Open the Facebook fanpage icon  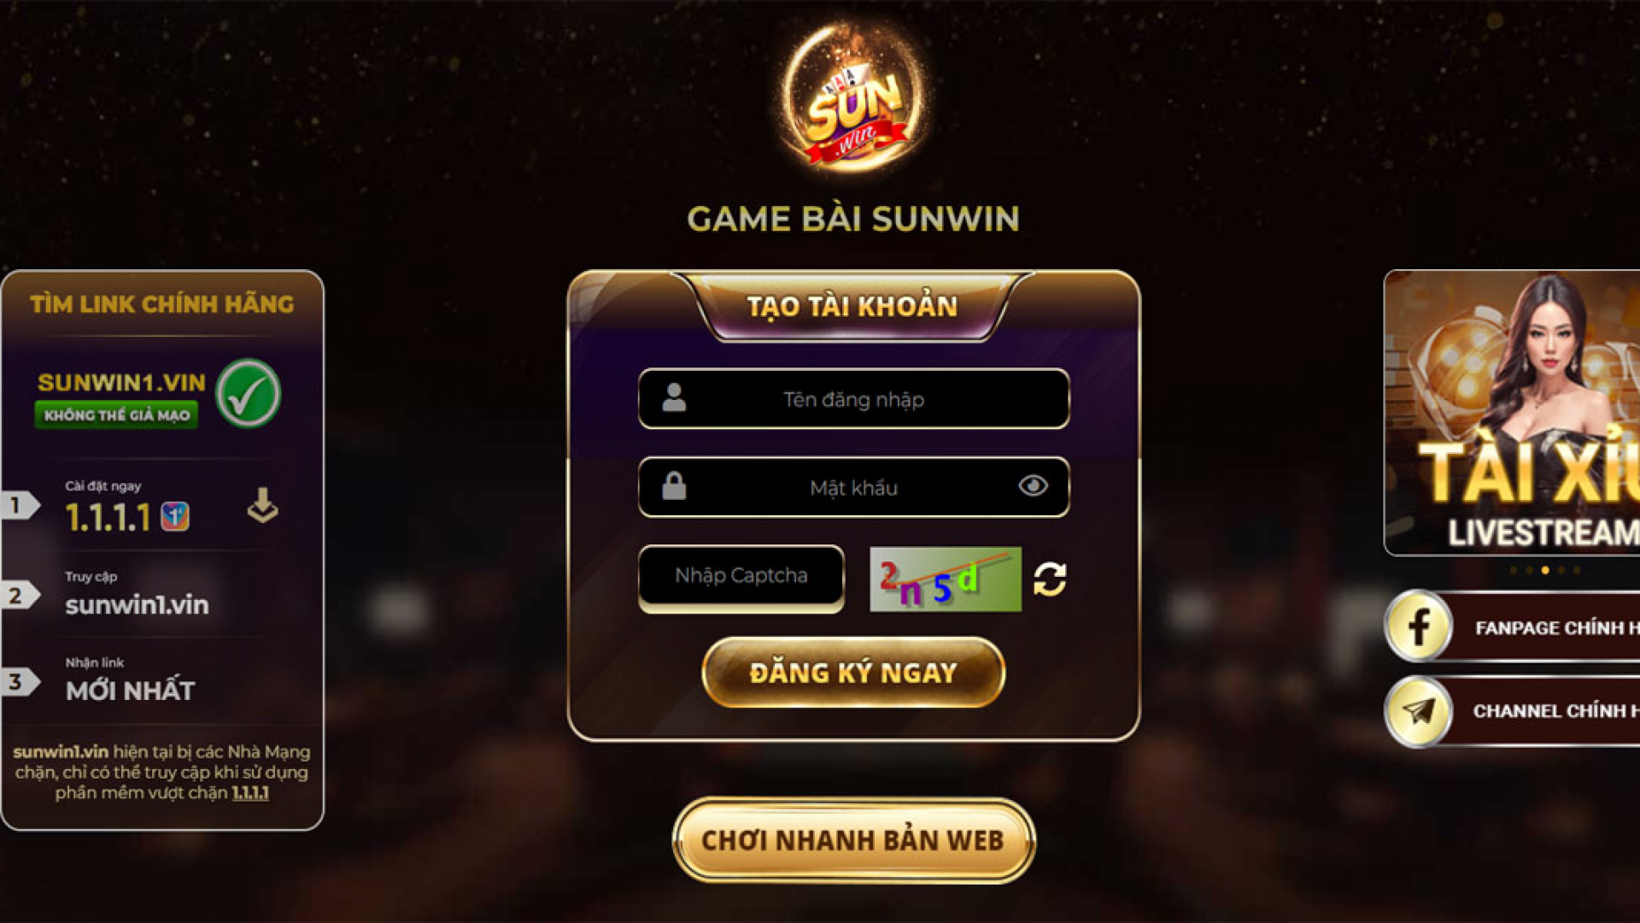pos(1419,626)
